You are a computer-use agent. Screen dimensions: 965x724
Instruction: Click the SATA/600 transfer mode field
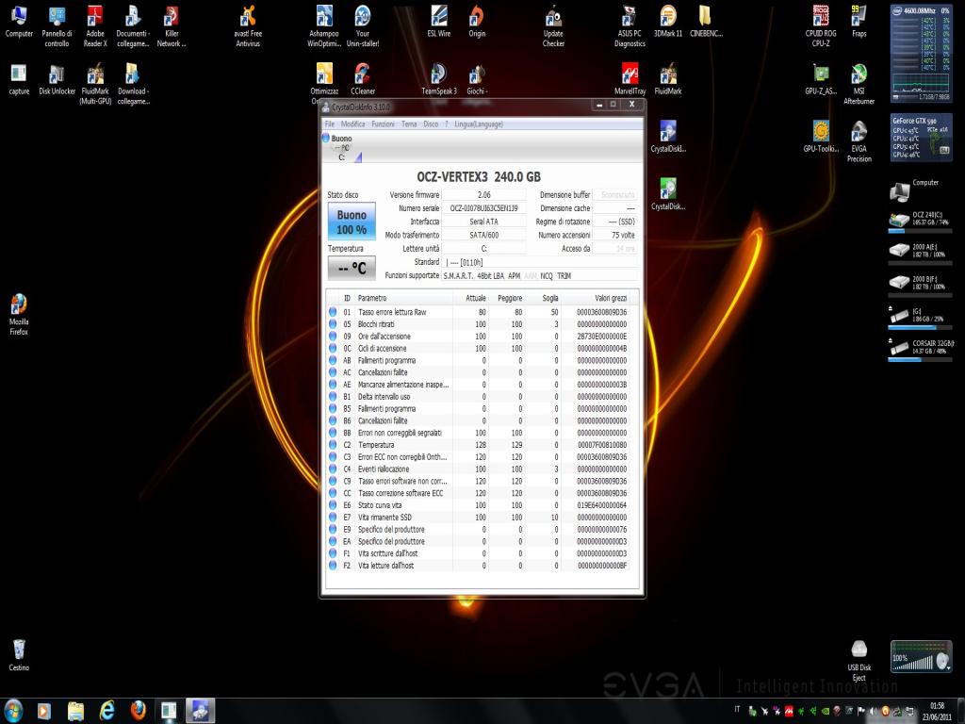tap(484, 235)
